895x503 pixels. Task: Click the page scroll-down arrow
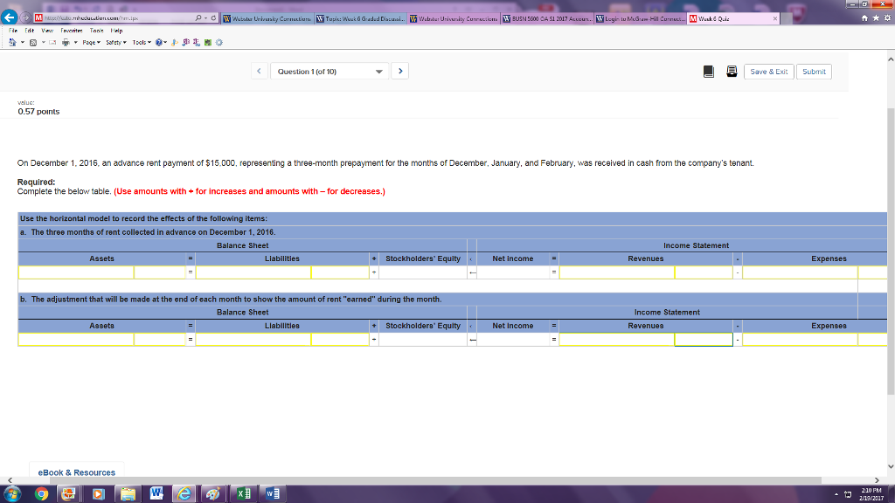891,466
